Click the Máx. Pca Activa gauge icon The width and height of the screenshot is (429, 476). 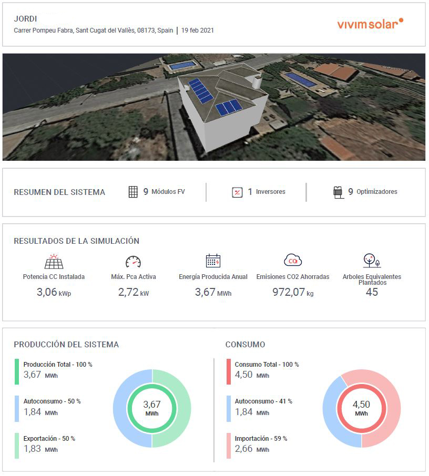(x=133, y=261)
